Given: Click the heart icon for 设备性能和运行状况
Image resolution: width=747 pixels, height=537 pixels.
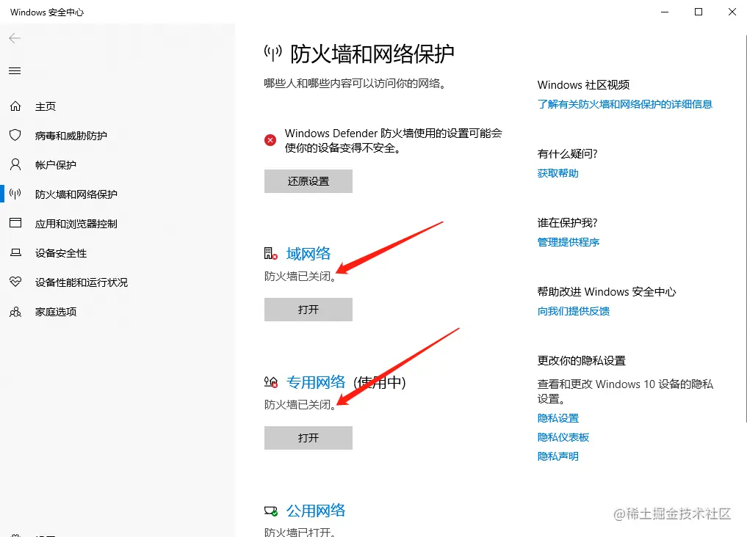Looking at the screenshot, I should [x=15, y=282].
